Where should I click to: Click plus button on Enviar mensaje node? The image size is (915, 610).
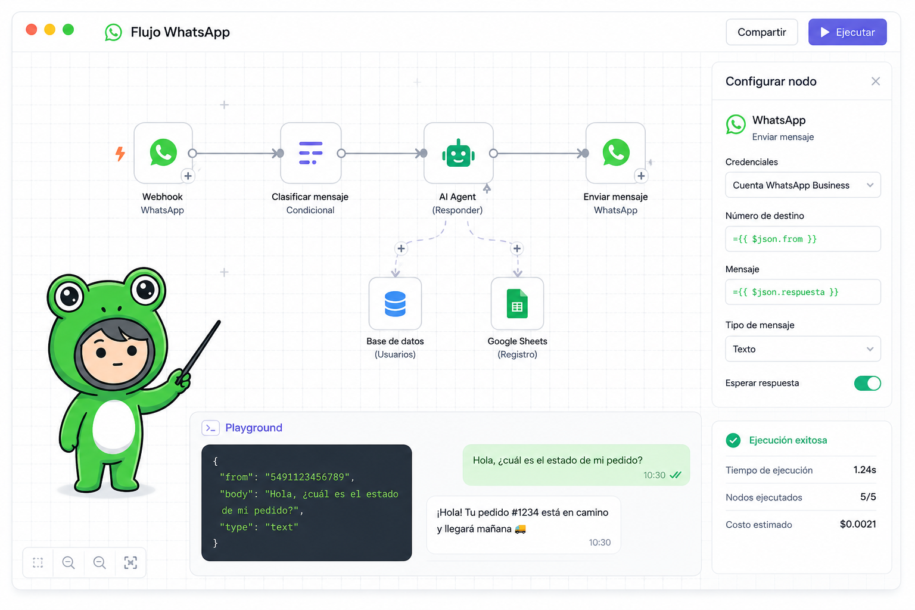point(641,176)
